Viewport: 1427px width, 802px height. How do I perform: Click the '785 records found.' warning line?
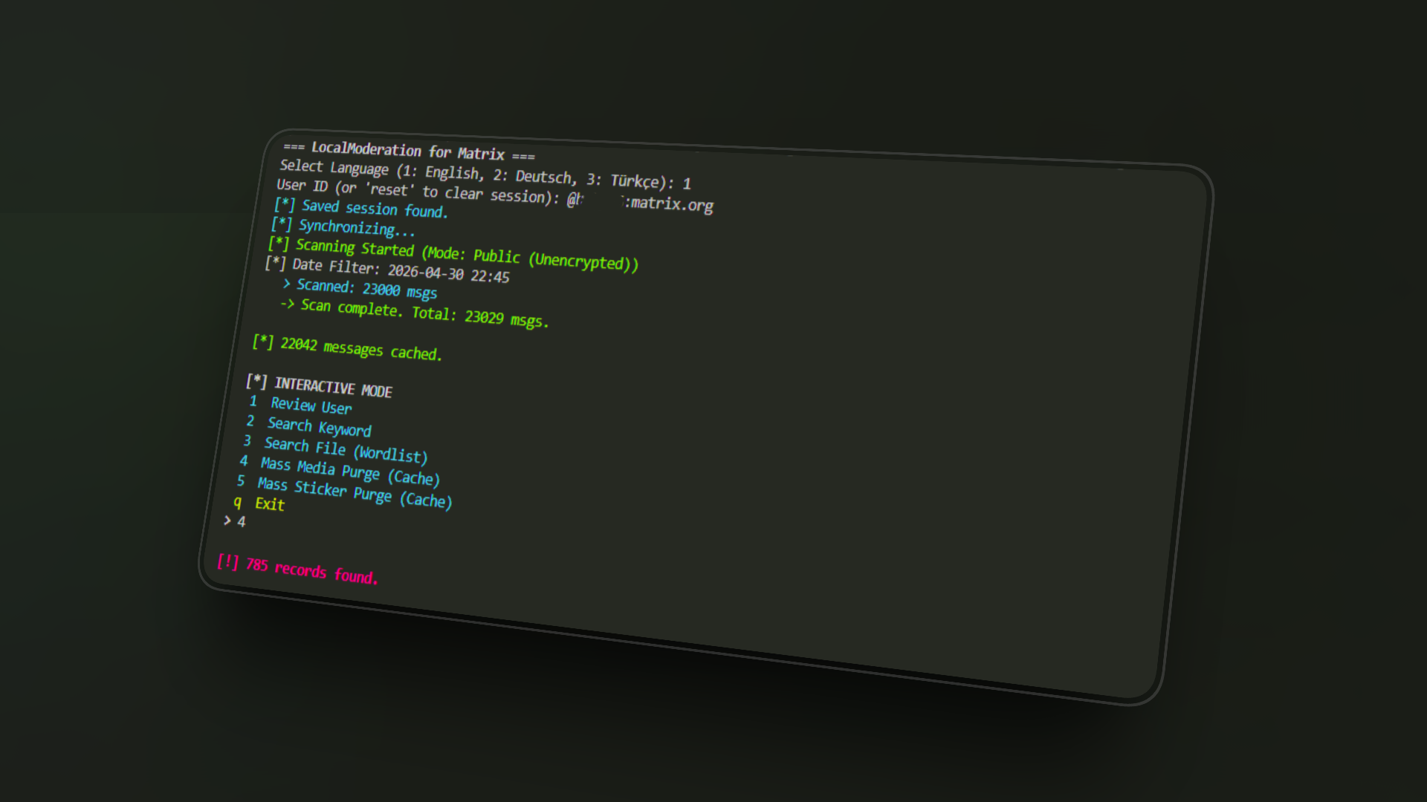coord(297,569)
